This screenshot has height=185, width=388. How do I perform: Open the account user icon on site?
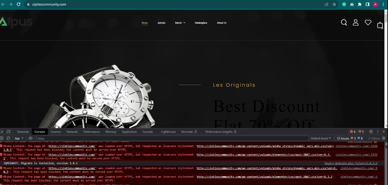(x=356, y=23)
